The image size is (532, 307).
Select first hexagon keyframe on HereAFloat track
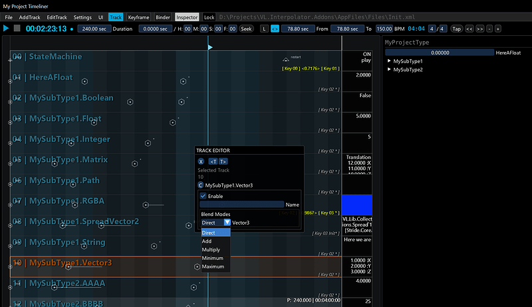[84, 81]
